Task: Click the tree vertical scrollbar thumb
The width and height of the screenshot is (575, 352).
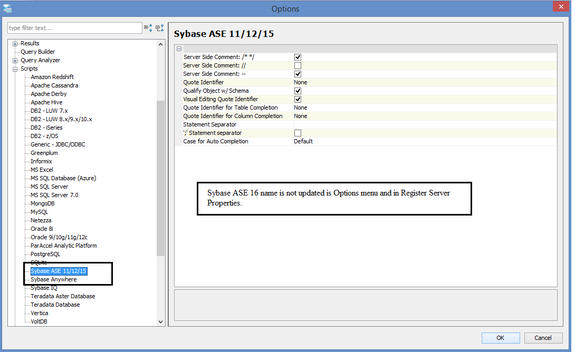Action: click(160, 178)
